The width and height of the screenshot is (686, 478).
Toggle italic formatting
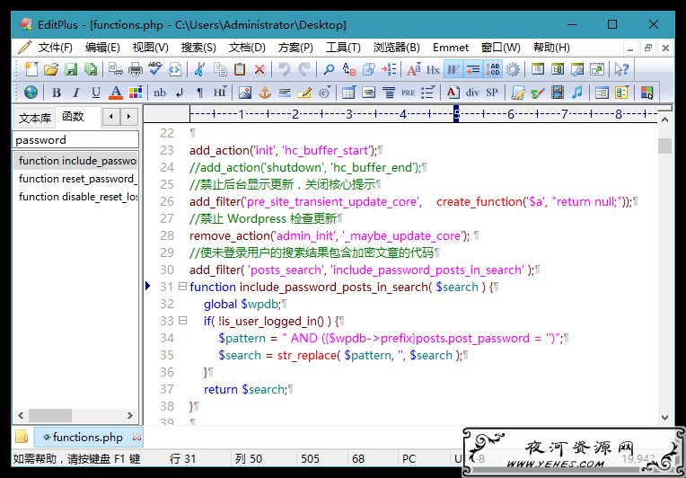76,93
